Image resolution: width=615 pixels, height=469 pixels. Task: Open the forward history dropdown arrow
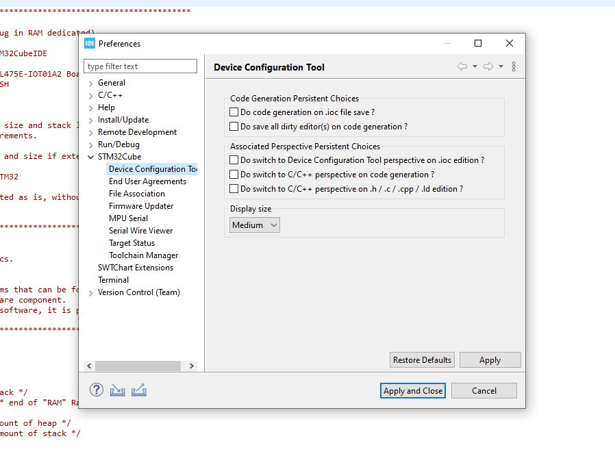tap(501, 66)
